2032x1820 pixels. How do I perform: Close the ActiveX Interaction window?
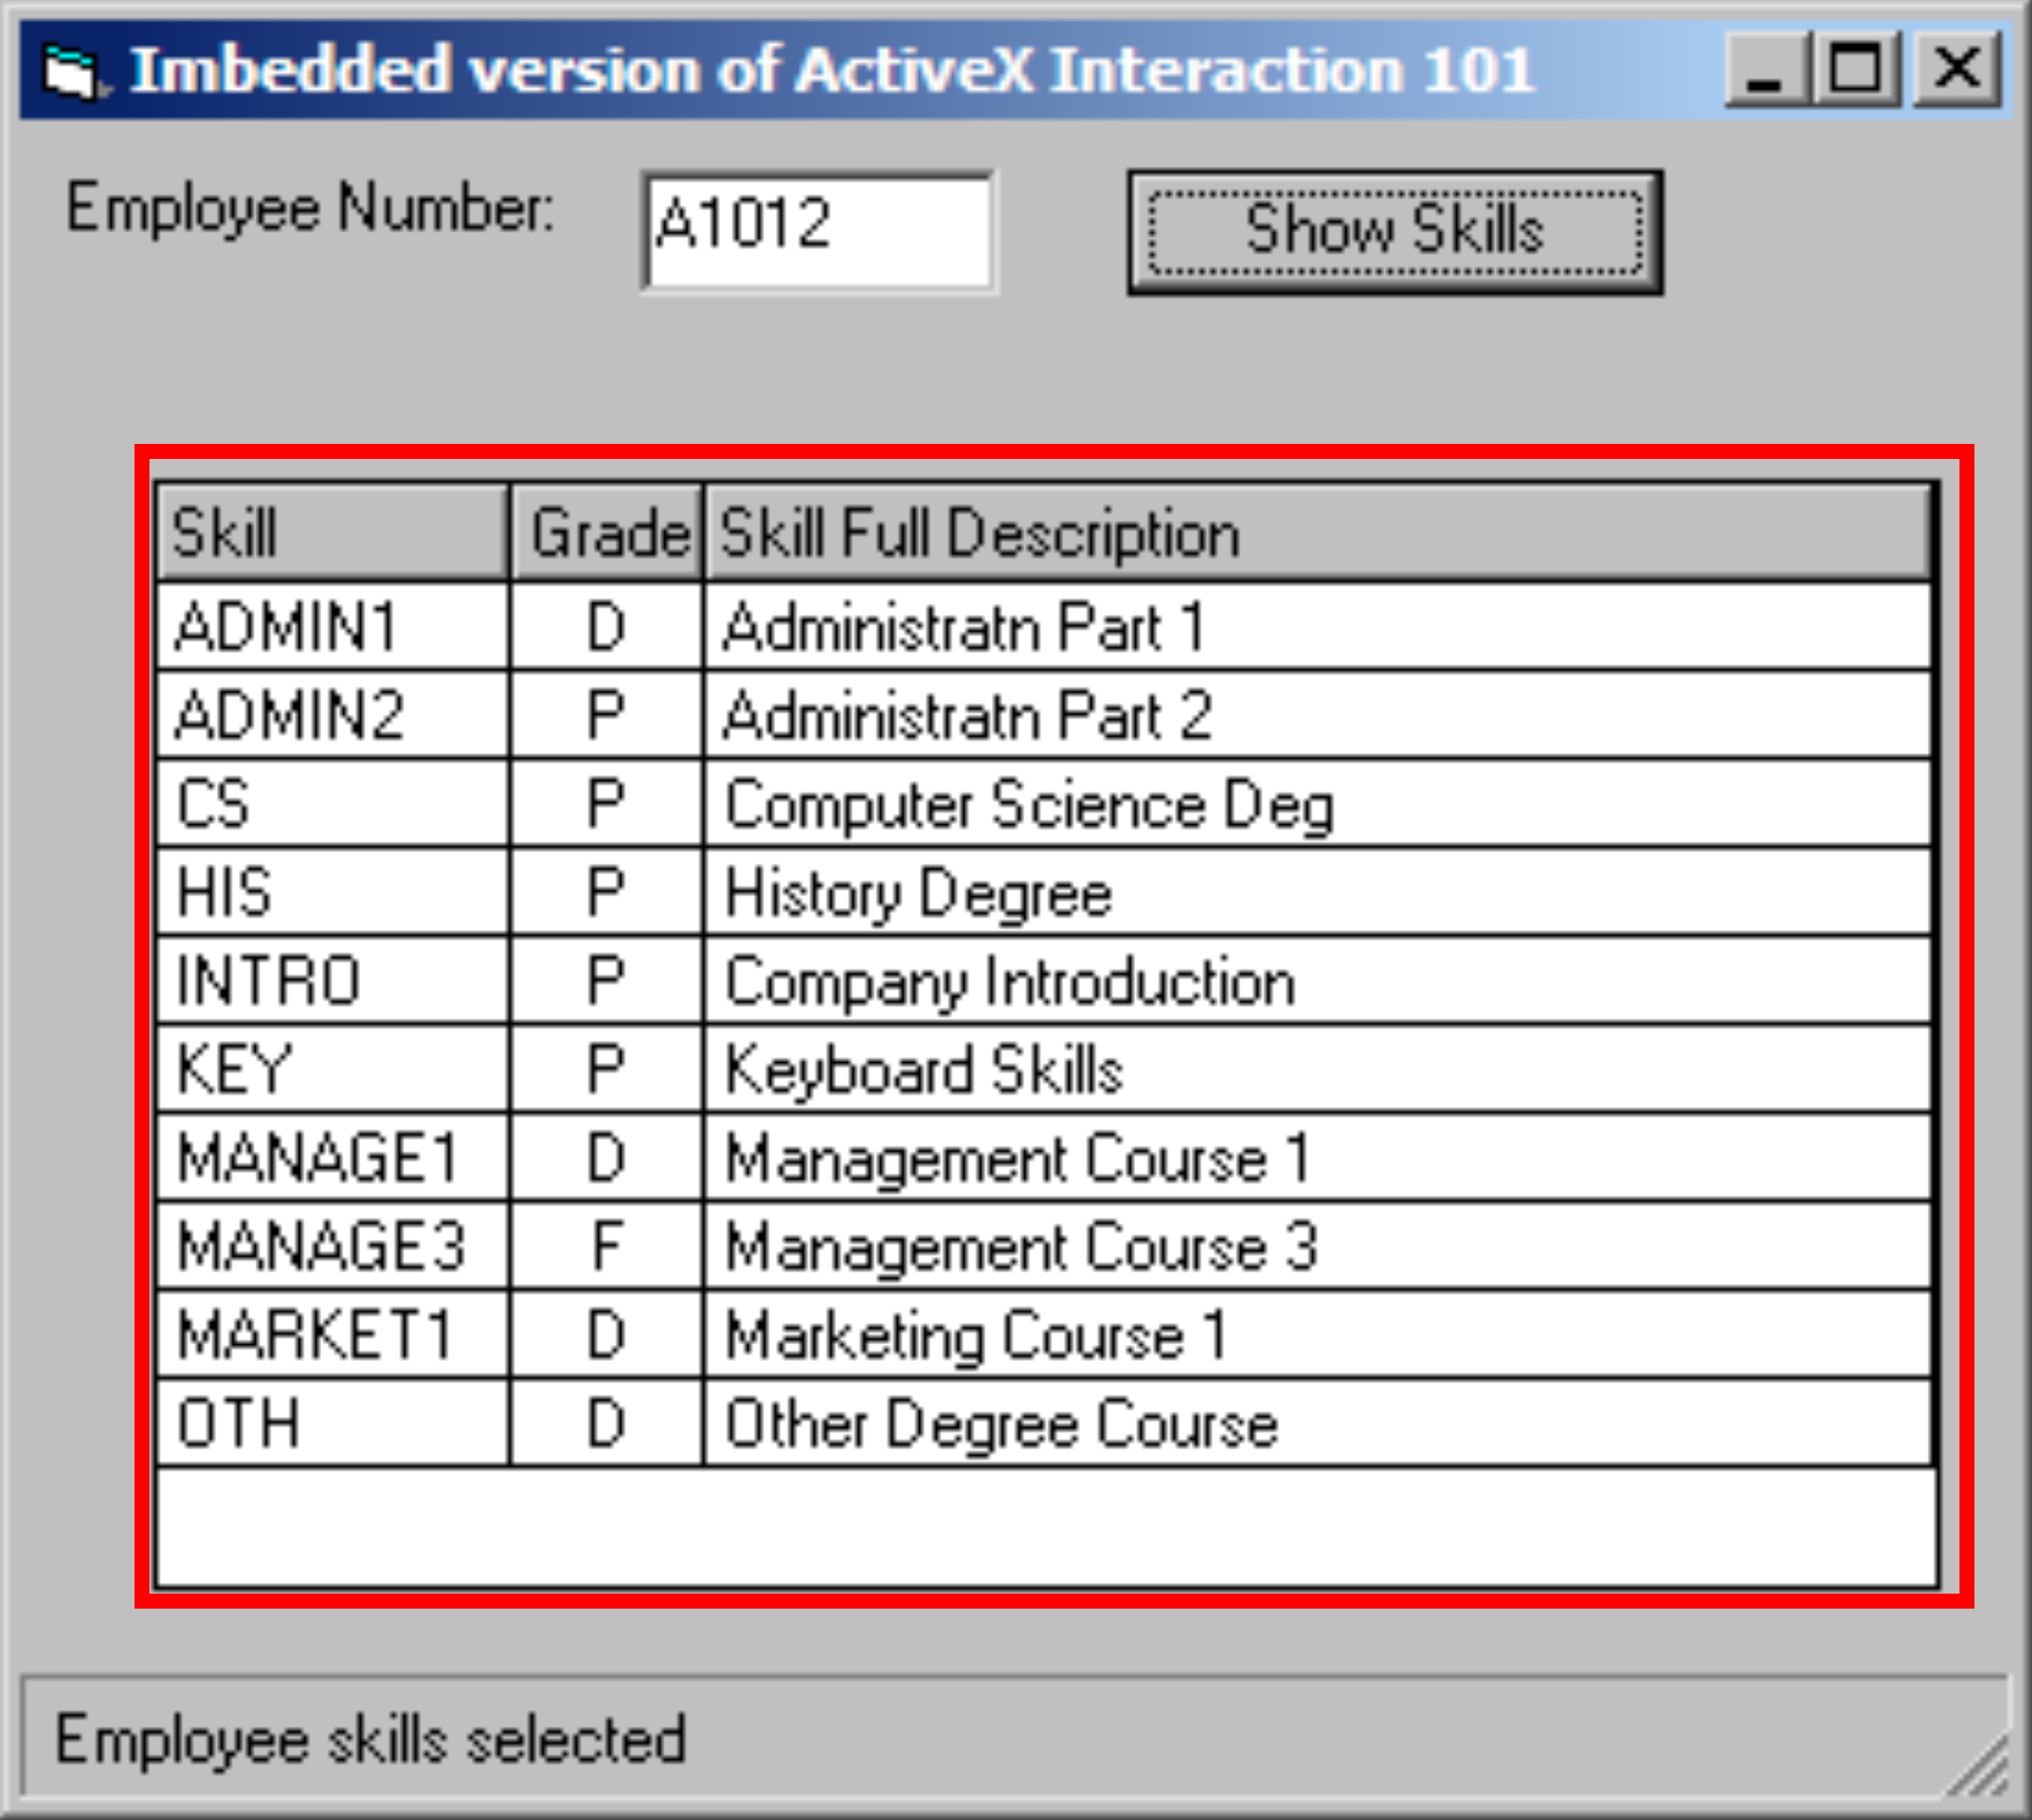click(1957, 70)
